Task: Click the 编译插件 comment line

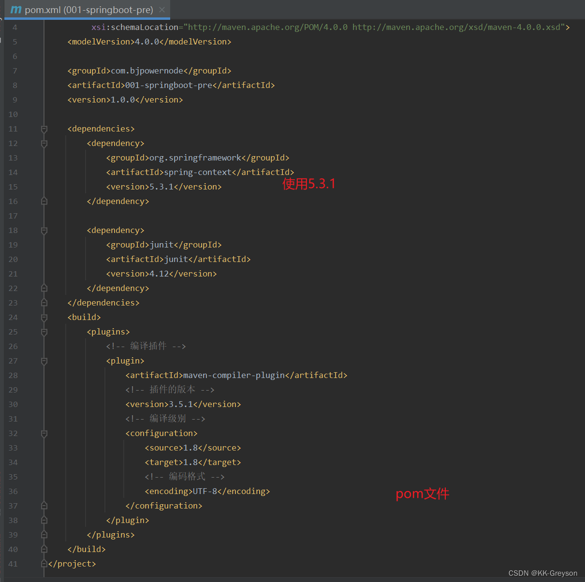Action: pos(146,346)
